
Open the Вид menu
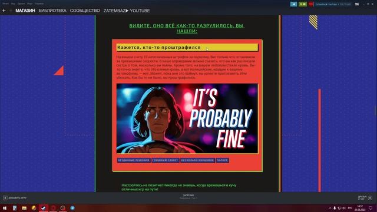click(13, 4)
